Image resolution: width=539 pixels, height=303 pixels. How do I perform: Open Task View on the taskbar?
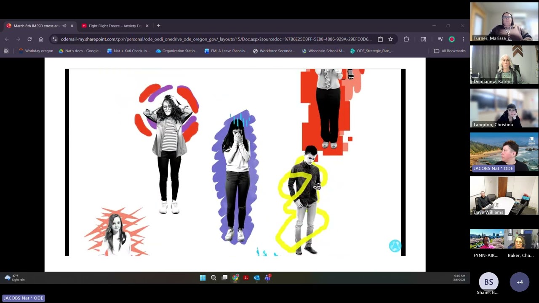click(x=224, y=278)
